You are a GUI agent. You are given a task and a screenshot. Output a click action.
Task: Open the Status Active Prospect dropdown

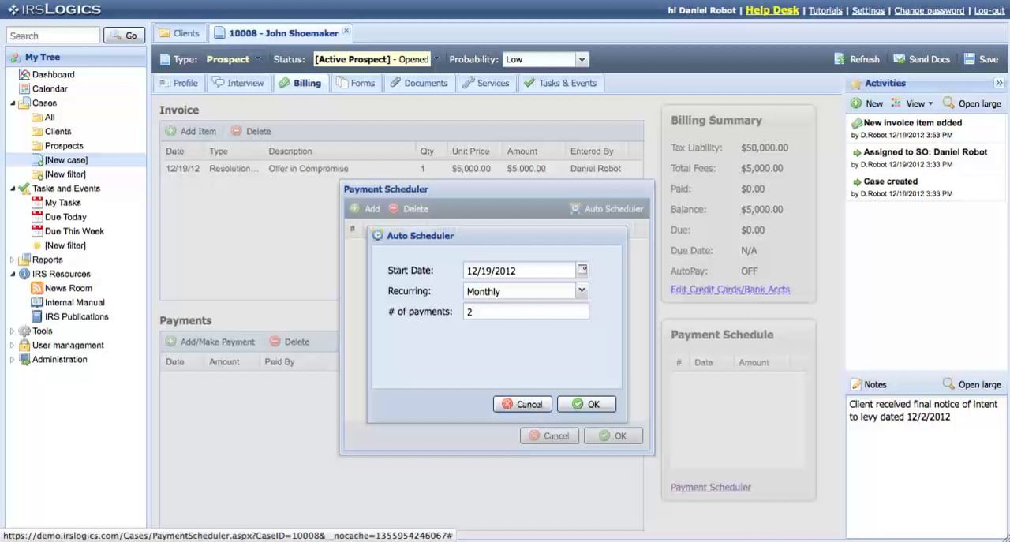(x=376, y=59)
